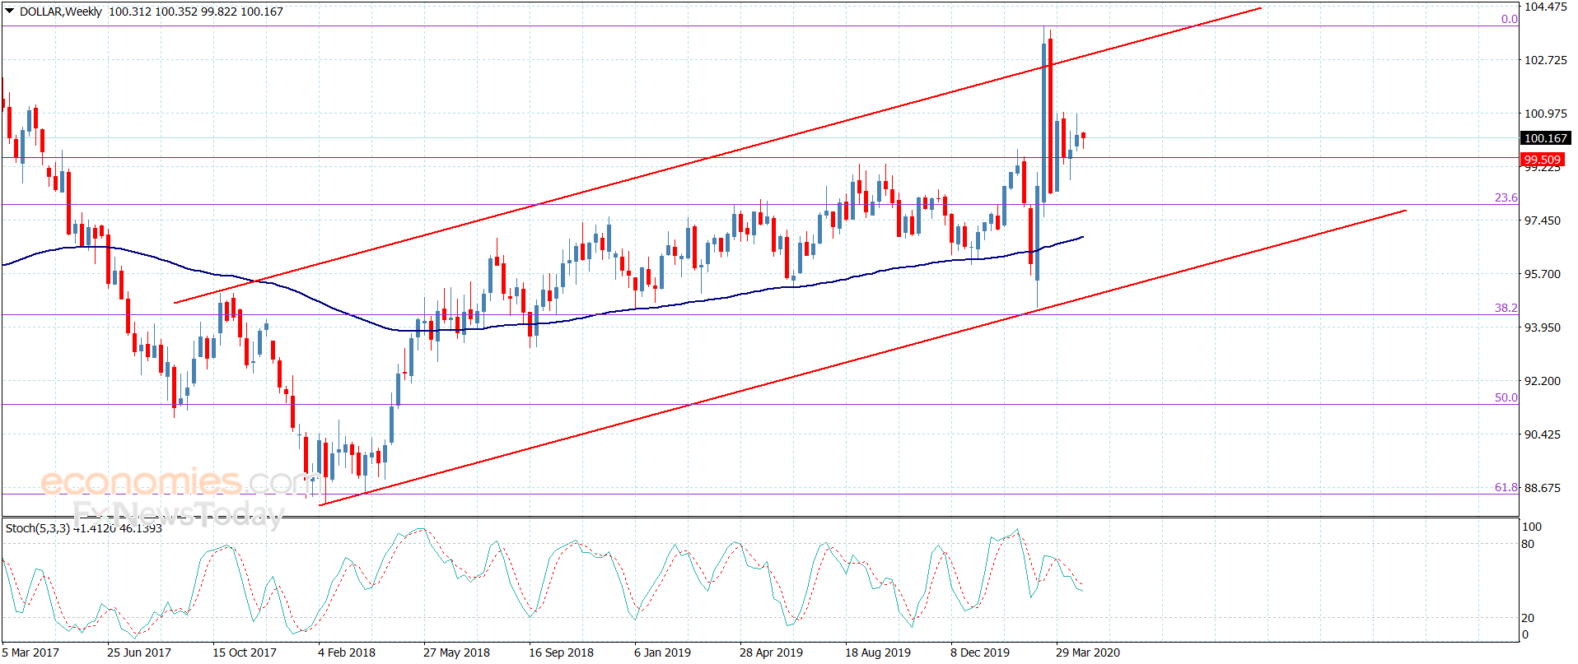Viewport: 1578px width, 664px height.
Task: Select the 23.6 Fibonacci level label
Action: click(1506, 197)
